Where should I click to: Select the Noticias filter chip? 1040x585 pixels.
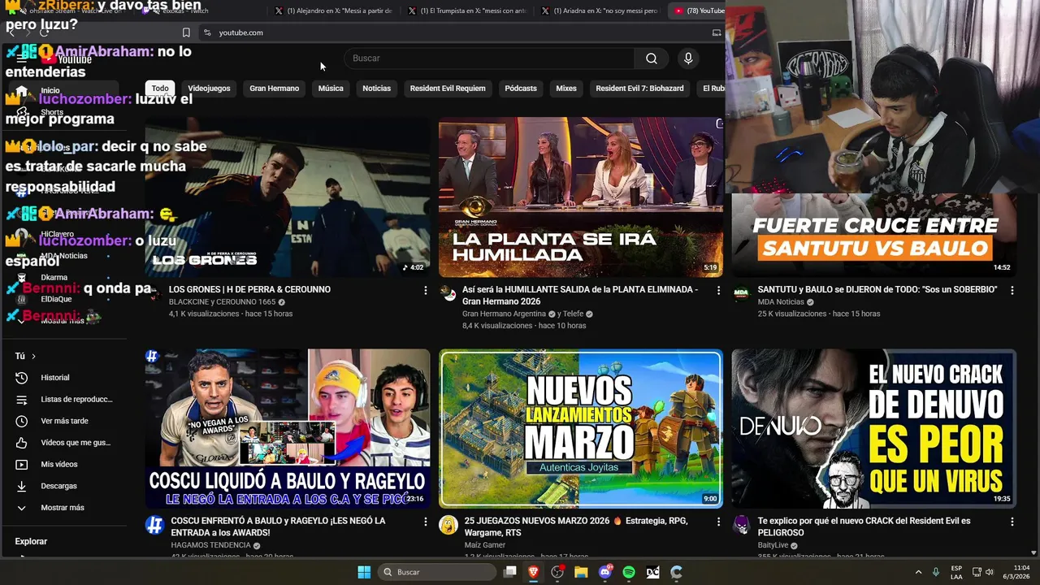376,89
